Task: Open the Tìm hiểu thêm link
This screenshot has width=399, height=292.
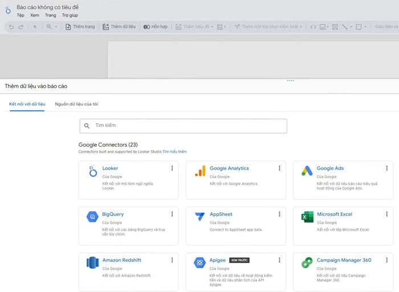Action: pos(174,152)
